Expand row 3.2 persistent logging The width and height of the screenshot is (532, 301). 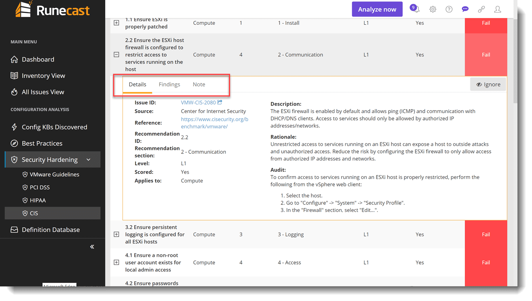pos(116,234)
